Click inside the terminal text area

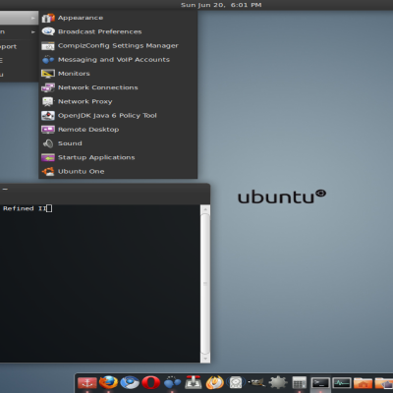[100, 284]
